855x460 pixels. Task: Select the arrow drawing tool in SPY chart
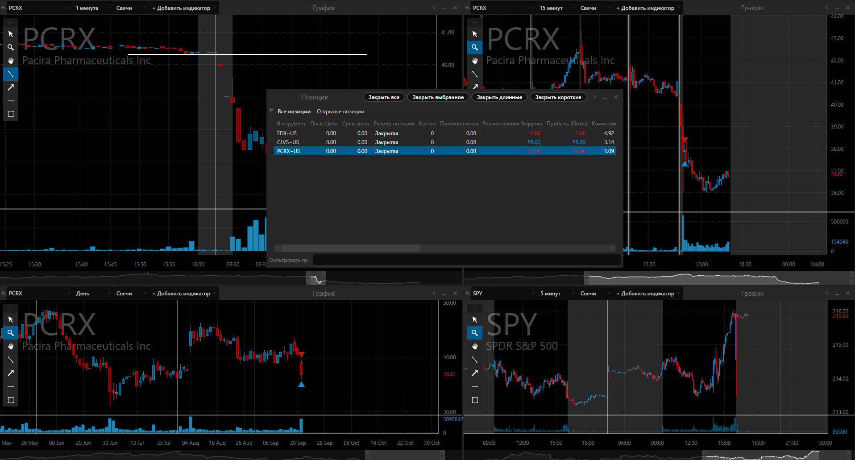475,373
